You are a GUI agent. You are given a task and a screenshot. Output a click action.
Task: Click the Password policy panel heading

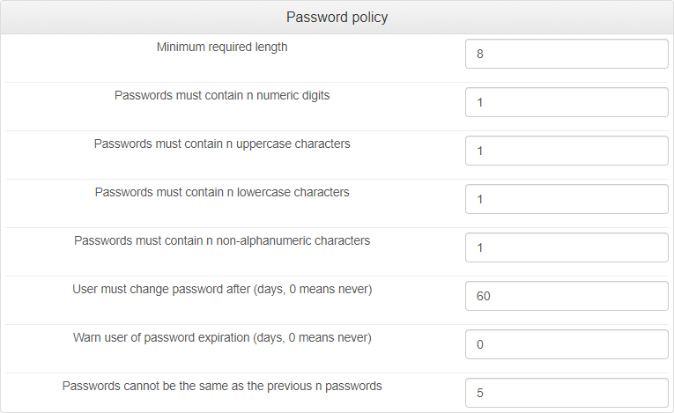[x=337, y=18]
